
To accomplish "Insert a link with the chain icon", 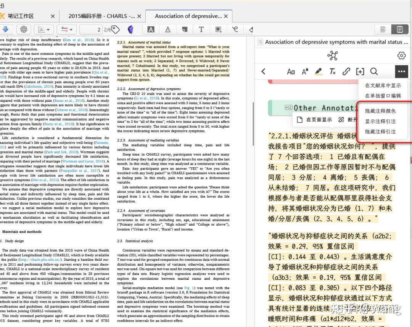I will tap(346, 71).
